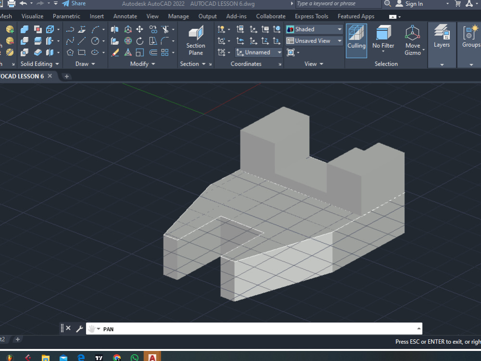Select the Fillet tool
Viewport: 481px width, 361px height.
tap(165, 41)
